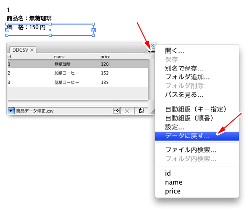This screenshot has width=248, height=211.
Task: Close the DDCSV panel window
Action: pyautogui.click(x=153, y=45)
